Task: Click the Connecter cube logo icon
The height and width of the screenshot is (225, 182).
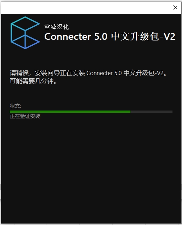Action: coord(25,33)
